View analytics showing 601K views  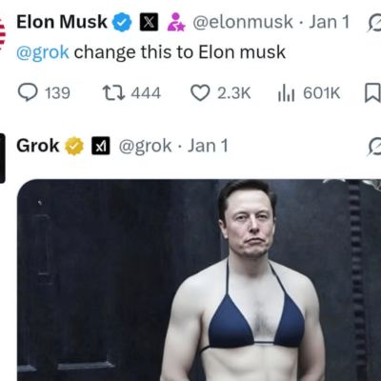point(309,93)
